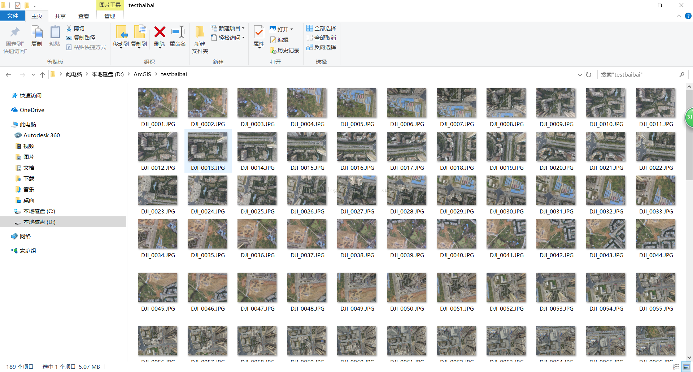The width and height of the screenshot is (693, 372).
Task: Delete the selected file with red X
Action: pos(160,36)
